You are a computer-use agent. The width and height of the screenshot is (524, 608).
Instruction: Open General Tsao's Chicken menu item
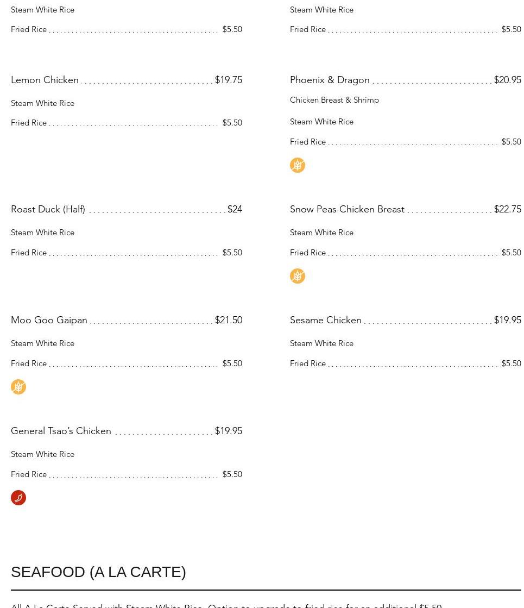(61, 431)
